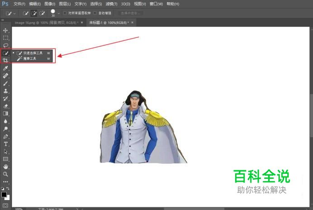The image size is (313, 210).
Task: Select the Hand tool
Action: point(5,167)
